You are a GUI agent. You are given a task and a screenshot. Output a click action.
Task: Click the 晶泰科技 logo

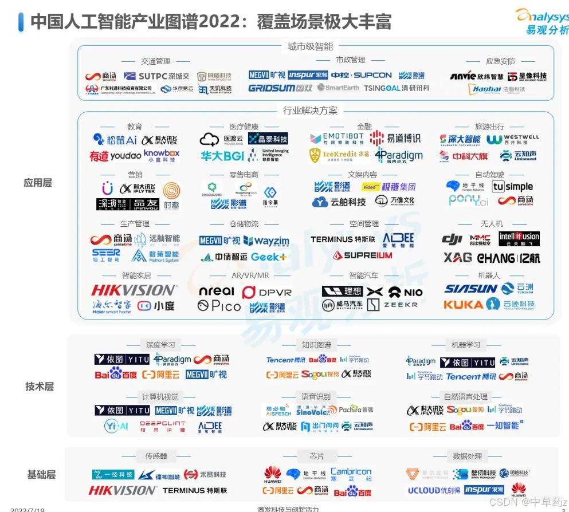268,139
